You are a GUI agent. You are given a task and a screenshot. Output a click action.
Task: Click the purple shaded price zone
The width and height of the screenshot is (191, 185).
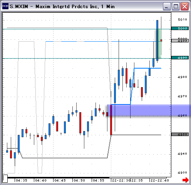149,111
